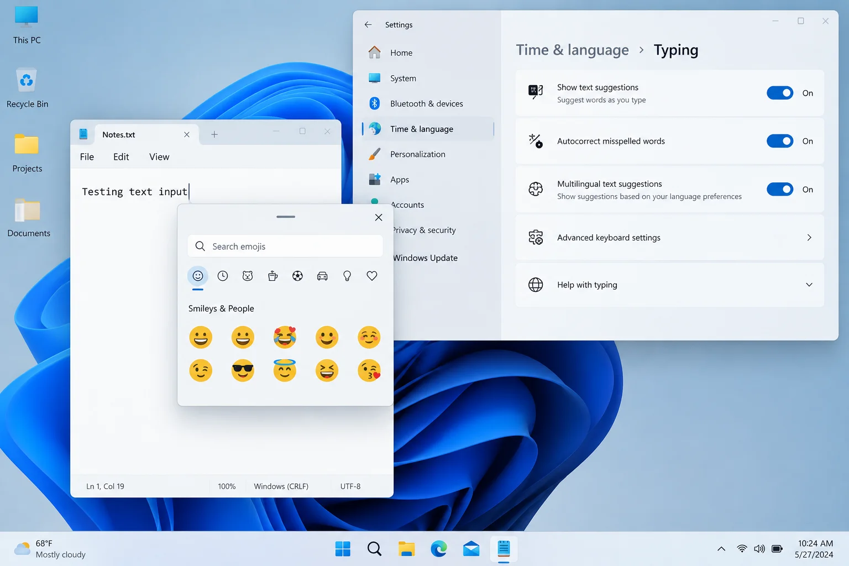Insert the sunglasses face emoji

[x=243, y=370]
